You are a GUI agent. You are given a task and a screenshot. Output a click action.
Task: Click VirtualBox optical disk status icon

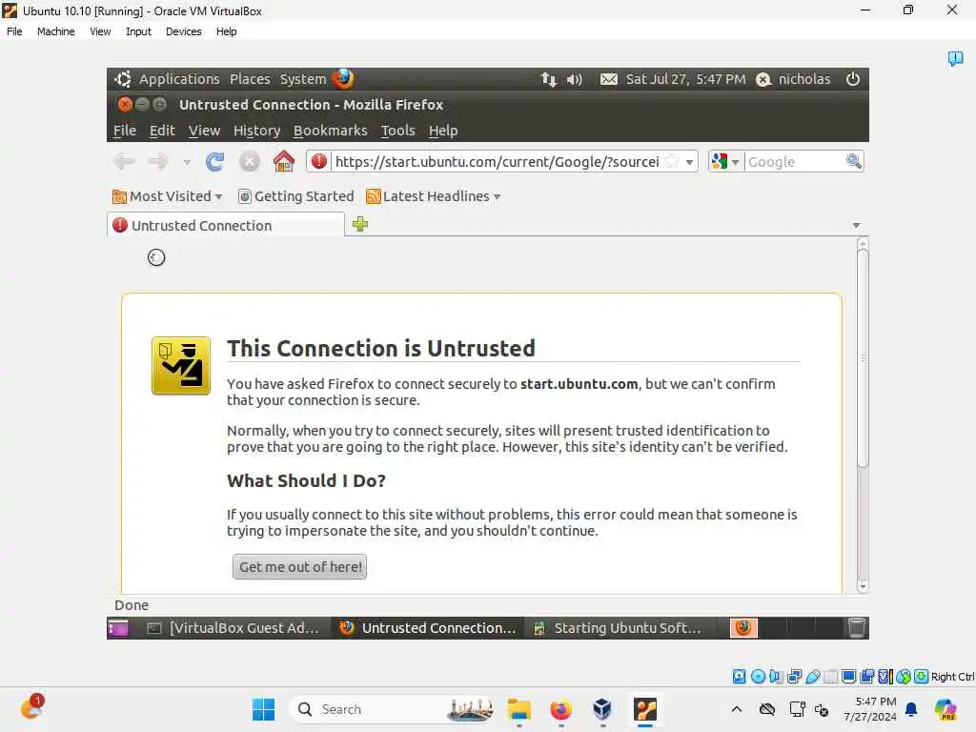coord(758,677)
